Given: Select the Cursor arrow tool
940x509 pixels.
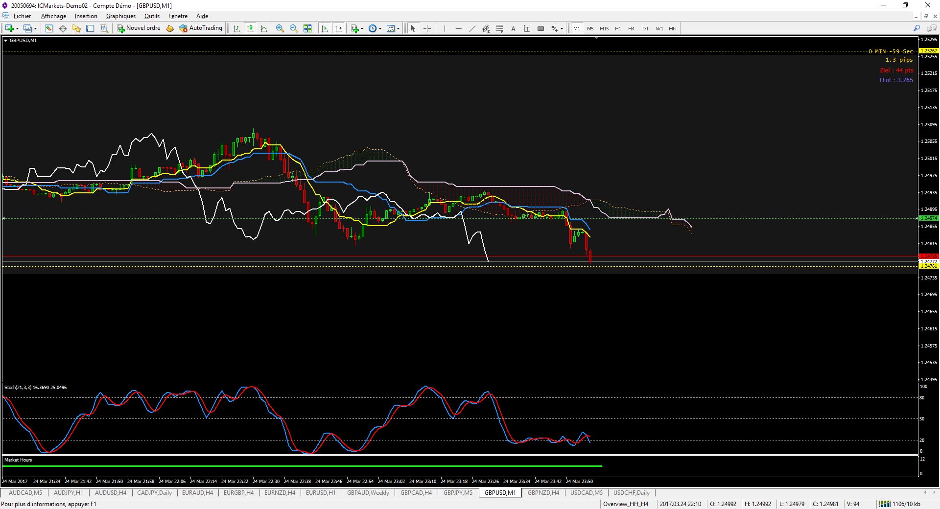Looking at the screenshot, I should tap(413, 28).
